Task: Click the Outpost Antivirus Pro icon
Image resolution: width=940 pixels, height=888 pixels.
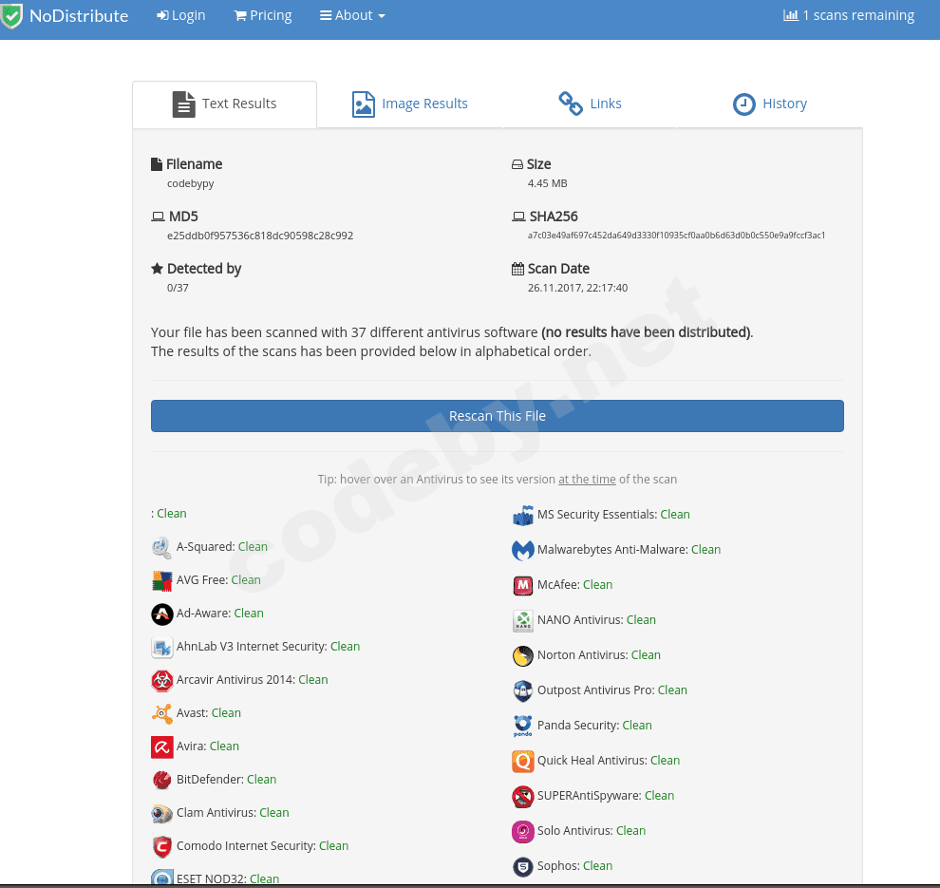Action: coord(523,690)
